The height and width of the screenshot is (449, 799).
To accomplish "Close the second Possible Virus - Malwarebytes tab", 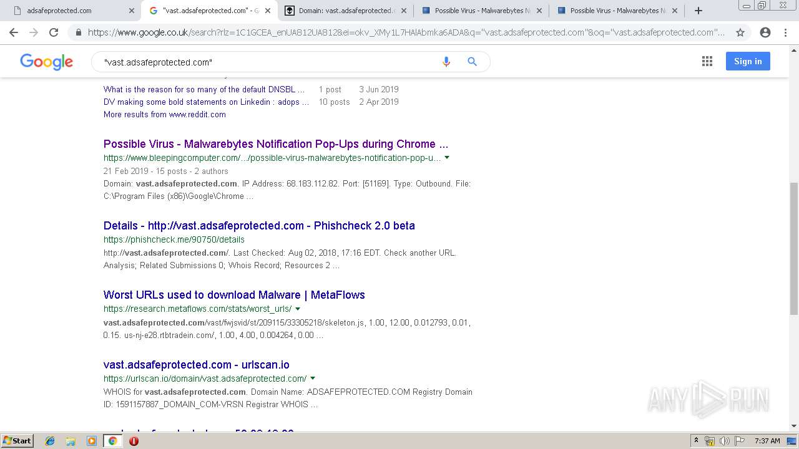I will (x=675, y=11).
